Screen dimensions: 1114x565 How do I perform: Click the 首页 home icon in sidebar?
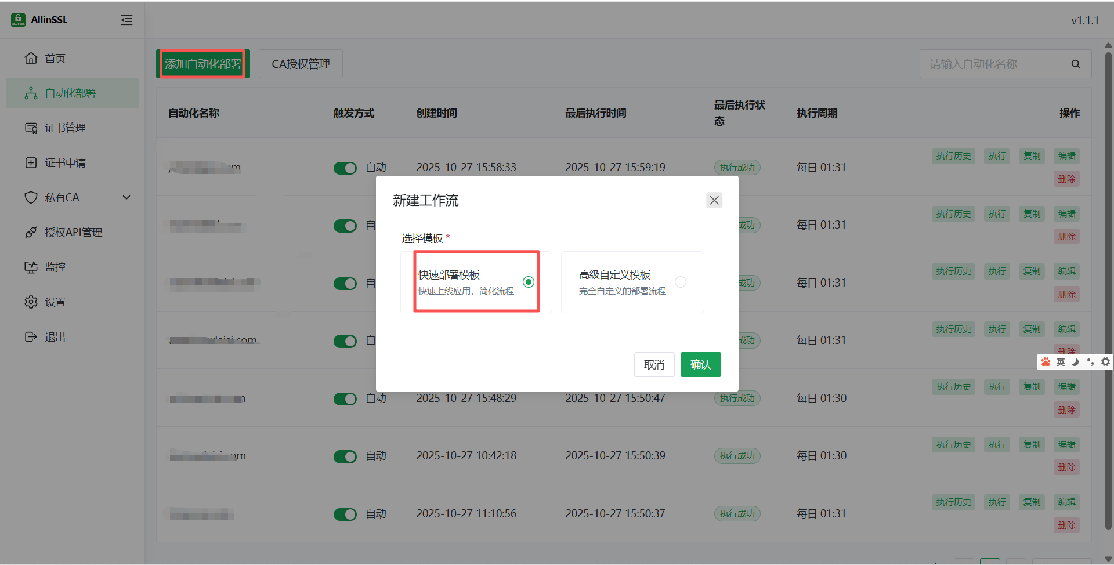tap(31, 58)
